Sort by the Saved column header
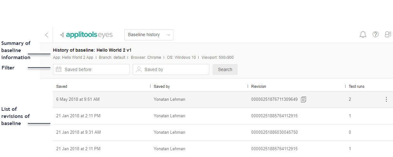The width and height of the screenshot is (393, 157). pos(62,87)
